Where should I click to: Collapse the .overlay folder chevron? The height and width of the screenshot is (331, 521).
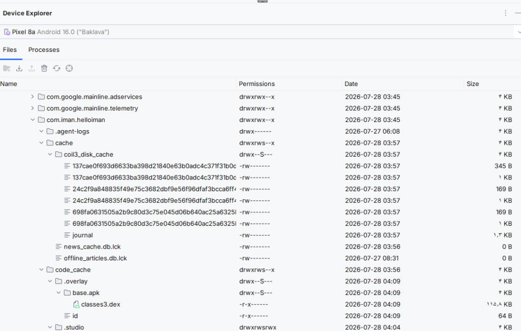point(50,281)
